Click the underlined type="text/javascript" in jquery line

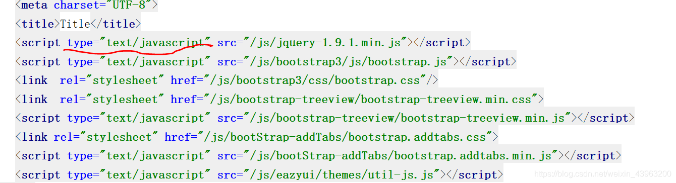point(139,43)
